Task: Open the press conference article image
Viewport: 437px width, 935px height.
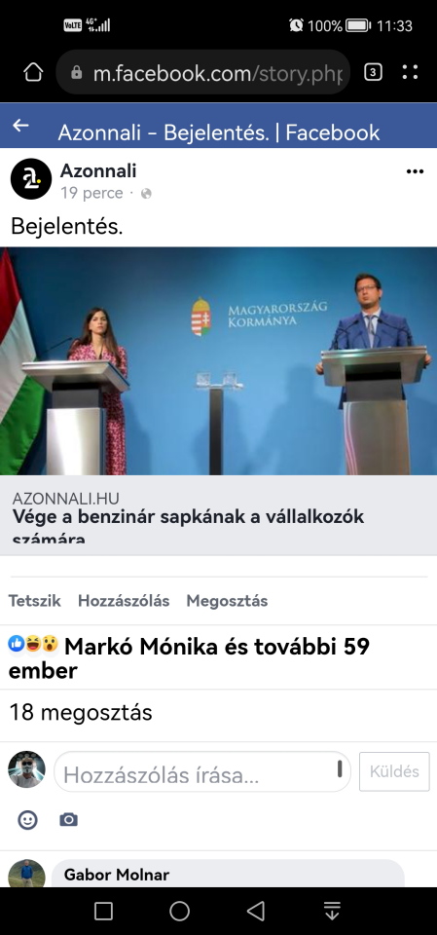Action: 218,360
